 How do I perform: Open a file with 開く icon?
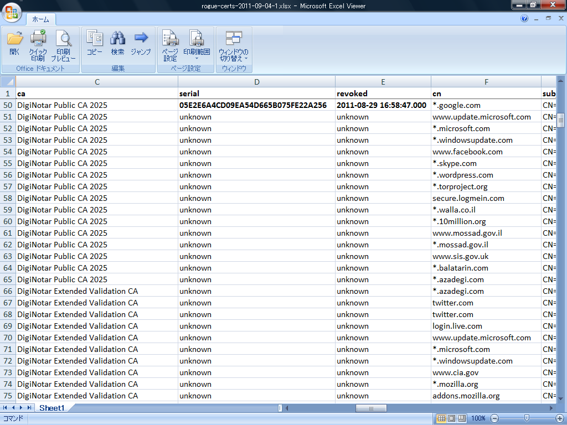point(15,43)
